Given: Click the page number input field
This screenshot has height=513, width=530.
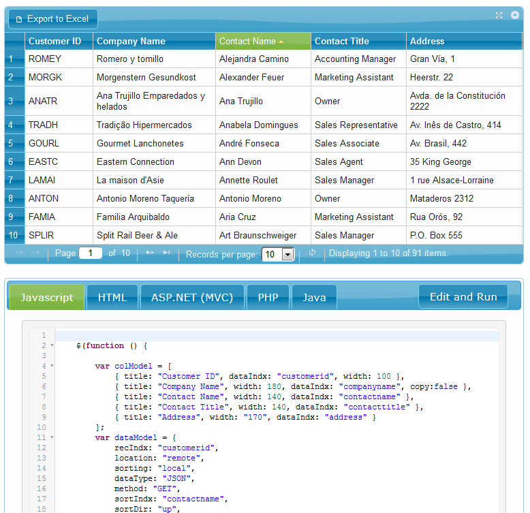Looking at the screenshot, I should click(x=90, y=253).
